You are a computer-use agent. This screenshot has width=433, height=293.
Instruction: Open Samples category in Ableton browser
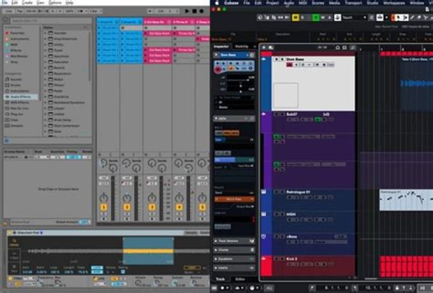14,125
